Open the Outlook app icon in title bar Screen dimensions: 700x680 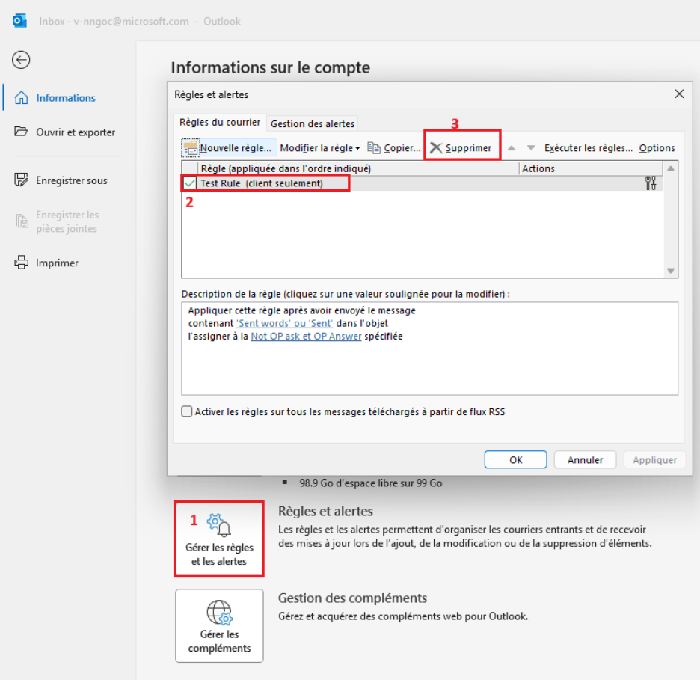coord(19,21)
